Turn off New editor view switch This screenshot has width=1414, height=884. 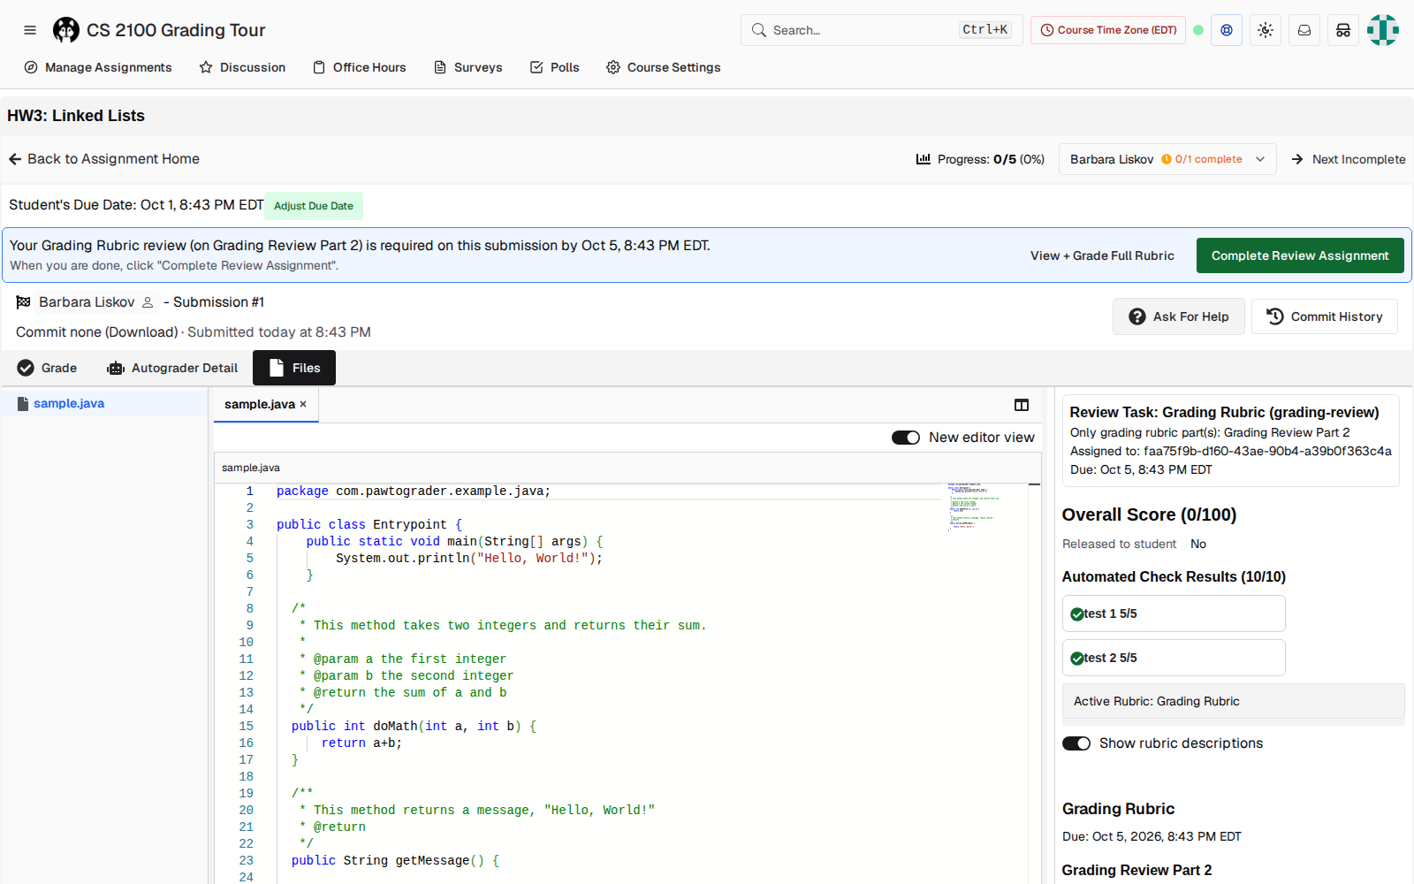(x=906, y=438)
